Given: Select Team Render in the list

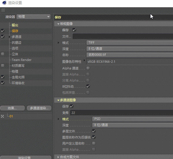Looking at the screenshot, I should [22, 60].
